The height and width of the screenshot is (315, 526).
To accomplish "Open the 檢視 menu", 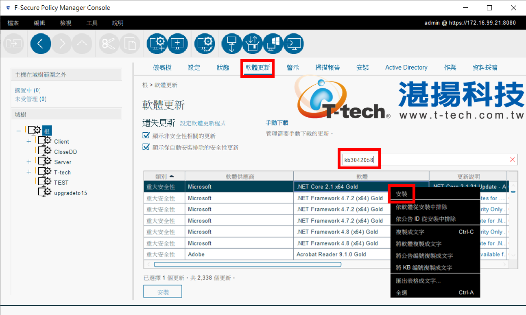I will (65, 23).
